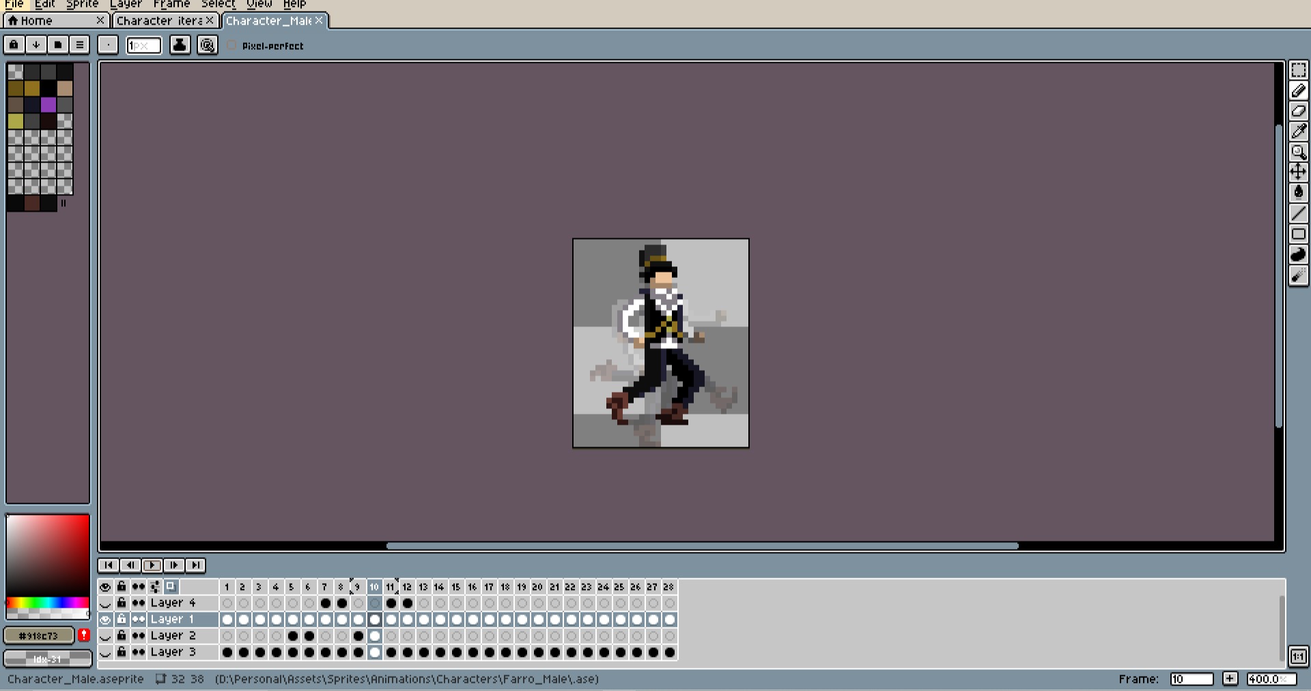This screenshot has height=691, width=1311.
Task: Open the palette options menu button
Action: (x=79, y=45)
